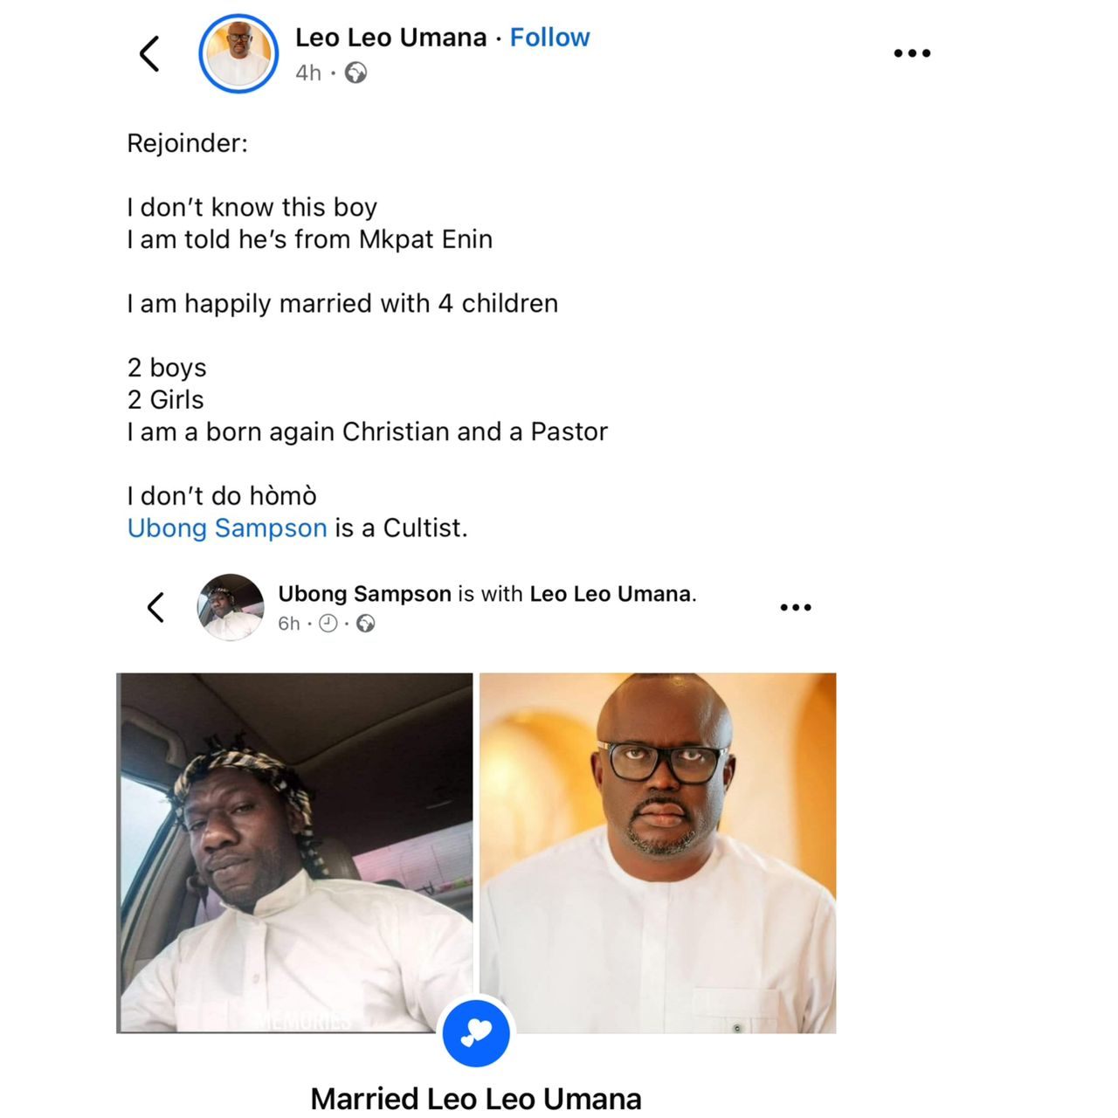Click the clock icon beside 6h
The width and height of the screenshot is (1118, 1118).
click(x=328, y=623)
